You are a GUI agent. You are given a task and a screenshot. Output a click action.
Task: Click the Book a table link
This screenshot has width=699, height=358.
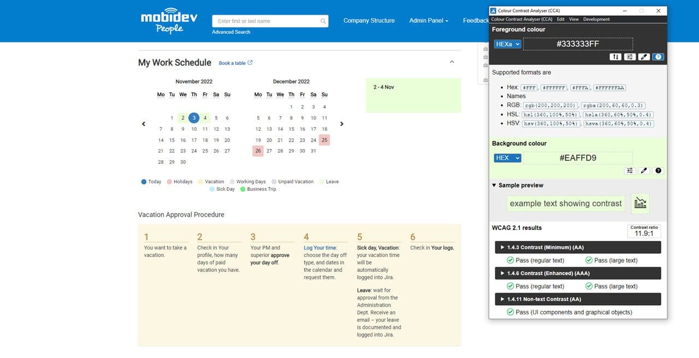click(x=235, y=63)
